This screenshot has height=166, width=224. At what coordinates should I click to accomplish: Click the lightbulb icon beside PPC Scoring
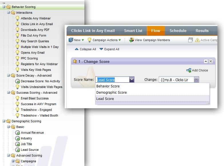click(17, 58)
